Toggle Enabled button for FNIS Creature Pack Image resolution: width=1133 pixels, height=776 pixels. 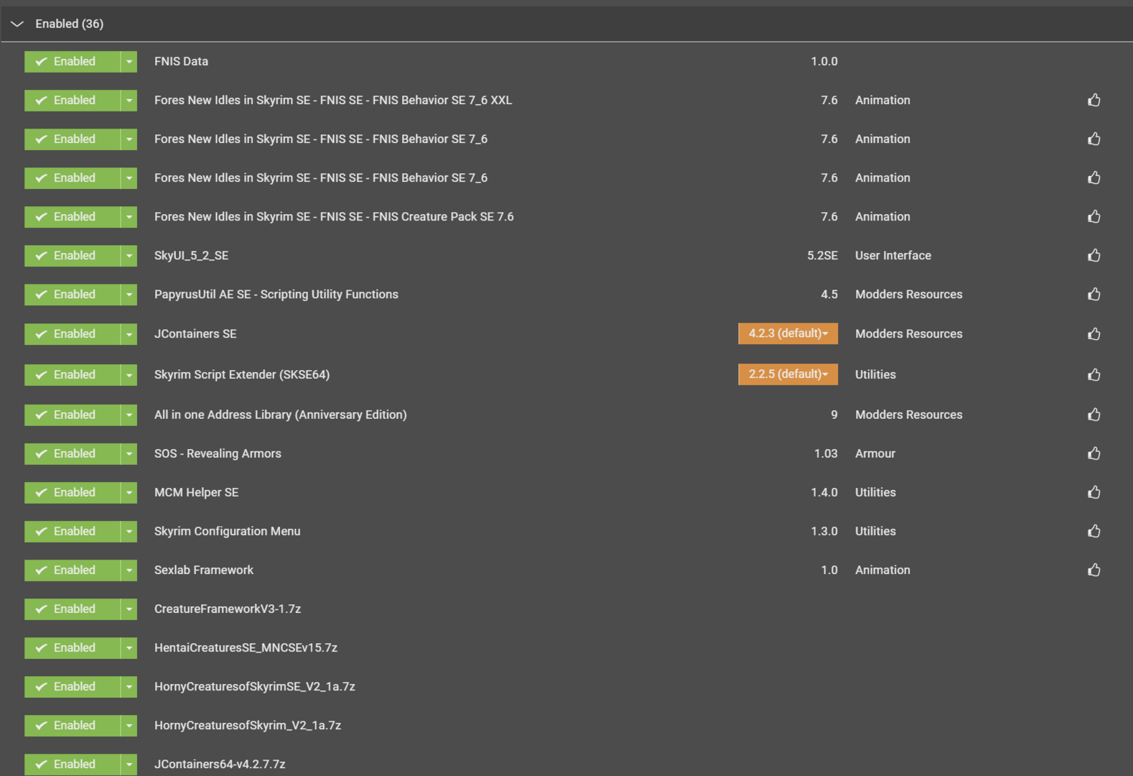[x=72, y=217]
